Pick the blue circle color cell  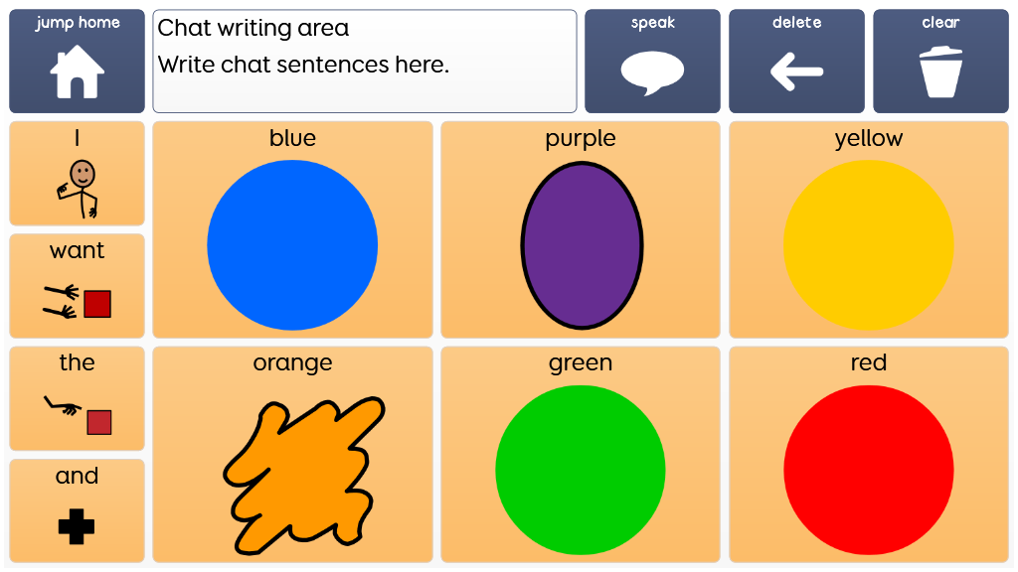coord(293,229)
